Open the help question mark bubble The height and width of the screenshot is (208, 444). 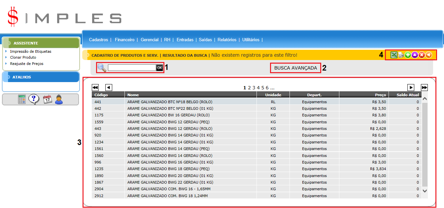pos(34,99)
